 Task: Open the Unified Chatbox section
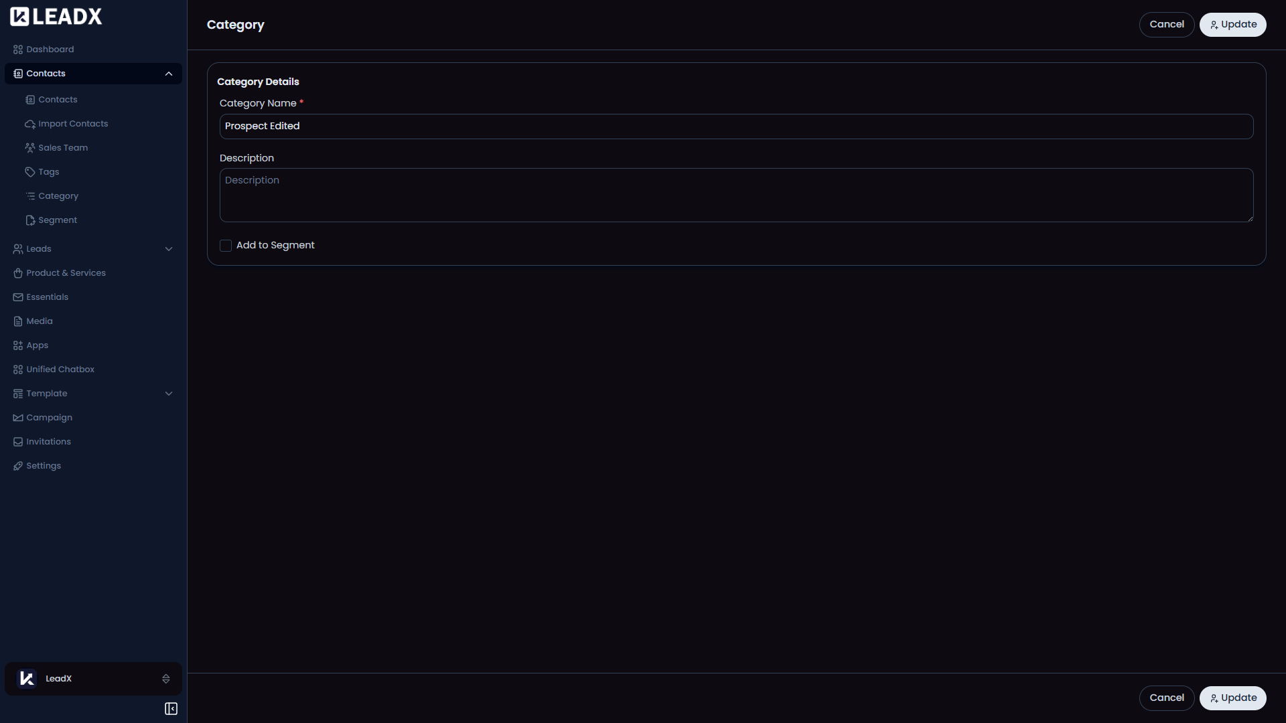(x=60, y=369)
